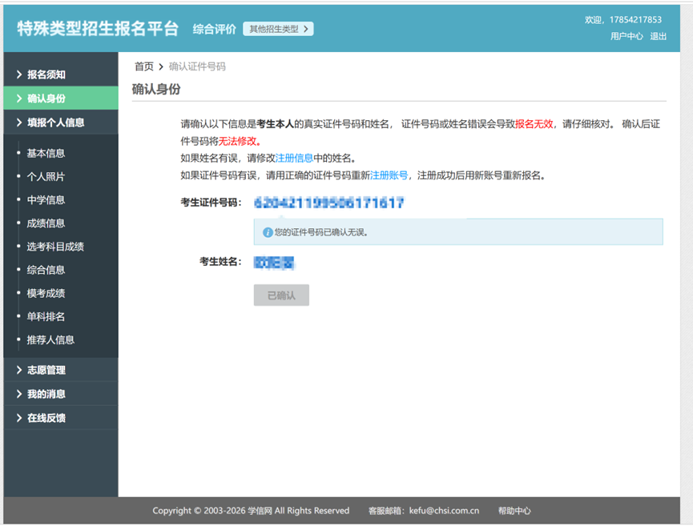Click the kefu@chsi.com.cn footer email
This screenshot has width=693, height=526.
click(444, 511)
